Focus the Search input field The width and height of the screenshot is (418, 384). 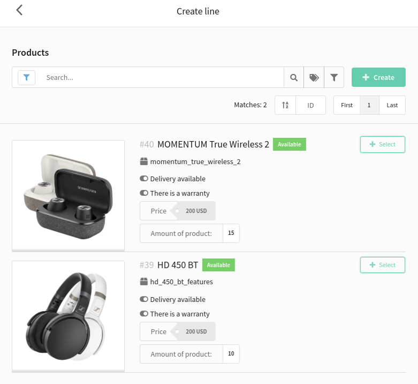coord(161,78)
